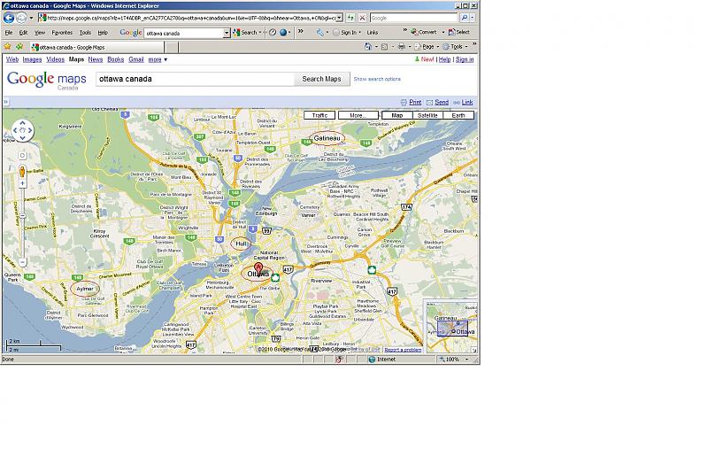Select the red marker A on Ottawa
Screen dimensions: 708x472
[258, 267]
